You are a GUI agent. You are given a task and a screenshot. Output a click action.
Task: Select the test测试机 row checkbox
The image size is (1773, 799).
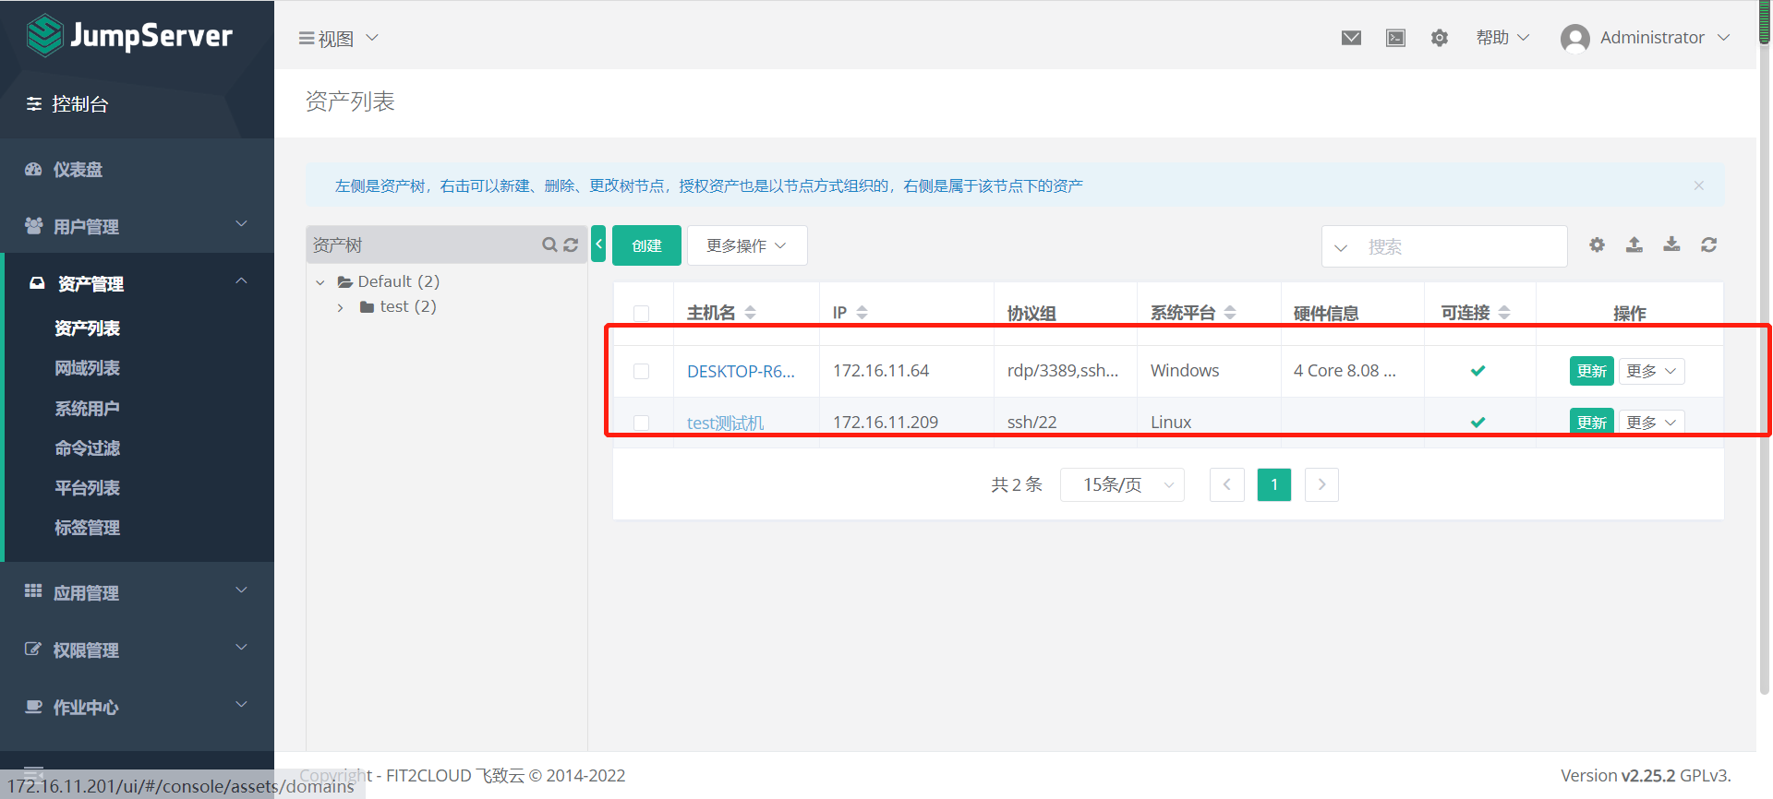(641, 423)
